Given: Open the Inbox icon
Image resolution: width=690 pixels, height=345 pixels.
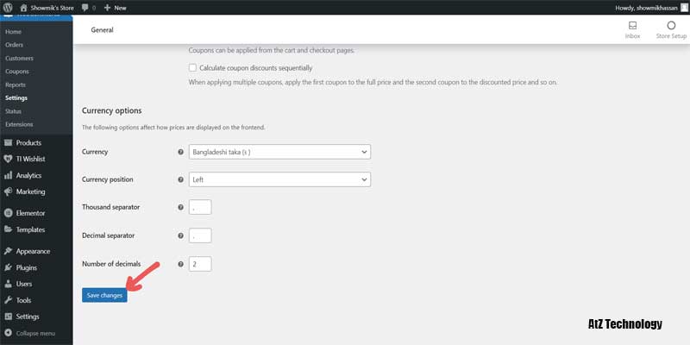Looking at the screenshot, I should tap(633, 26).
